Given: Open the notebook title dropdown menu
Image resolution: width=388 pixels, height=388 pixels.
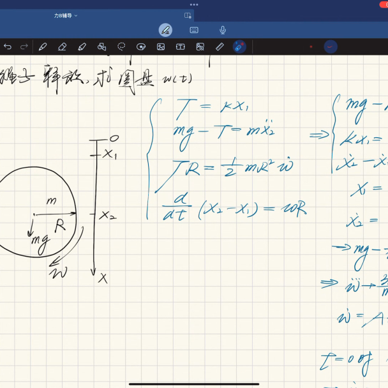Looking at the screenshot, I should [x=66, y=15].
